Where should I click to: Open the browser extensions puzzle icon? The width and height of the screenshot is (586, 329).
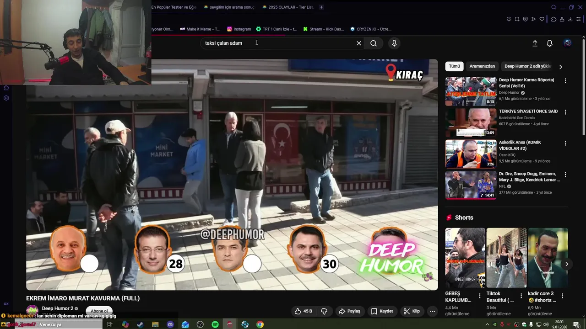click(x=553, y=19)
